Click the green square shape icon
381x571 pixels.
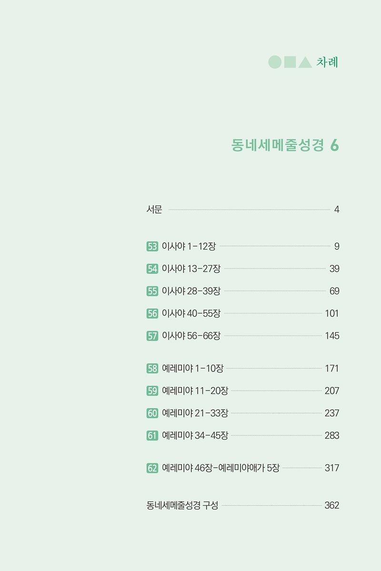(x=290, y=62)
